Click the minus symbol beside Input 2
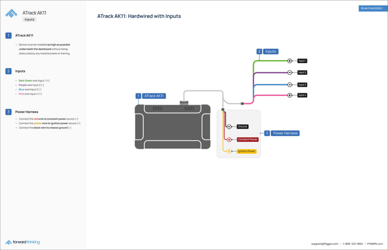388x250 pixels. 289,73
